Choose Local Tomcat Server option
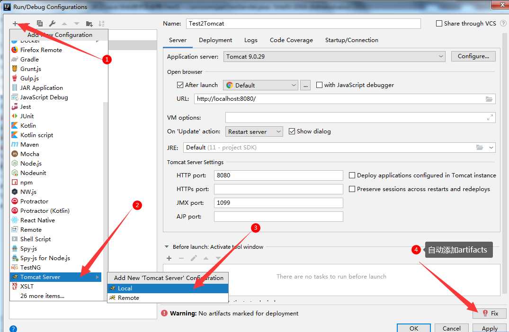The image size is (509, 332). [168, 288]
